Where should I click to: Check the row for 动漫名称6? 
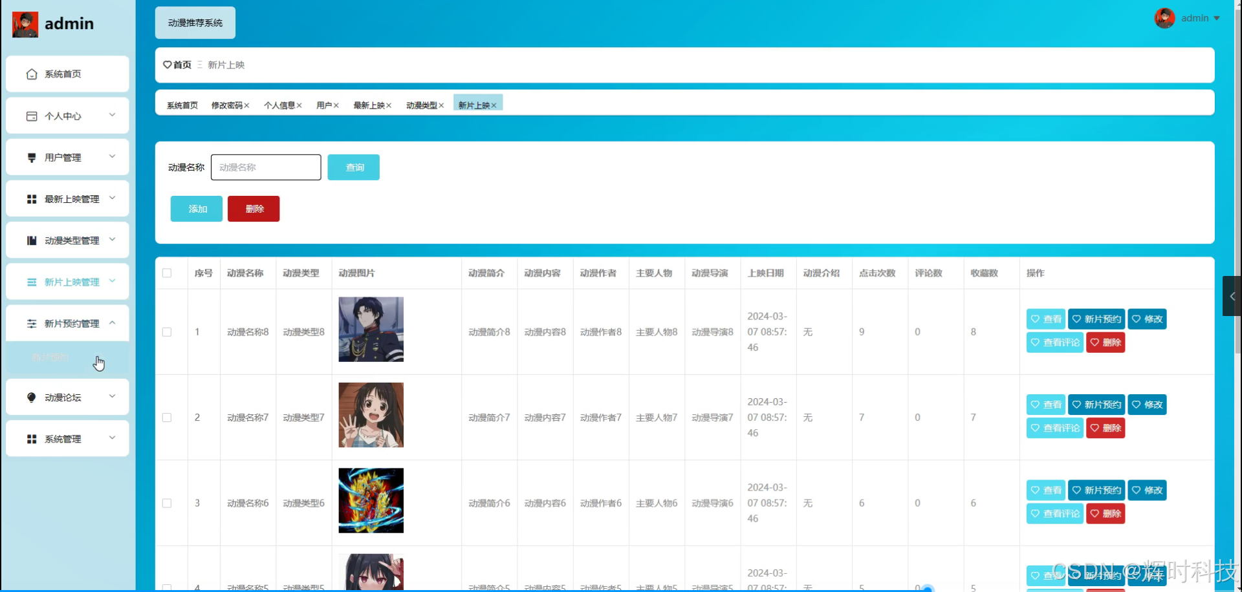click(x=167, y=503)
